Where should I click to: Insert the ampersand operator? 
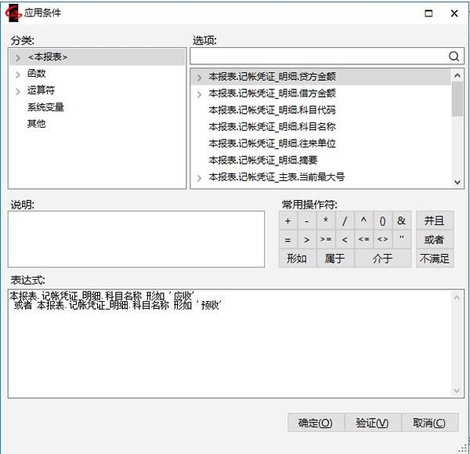(x=402, y=221)
